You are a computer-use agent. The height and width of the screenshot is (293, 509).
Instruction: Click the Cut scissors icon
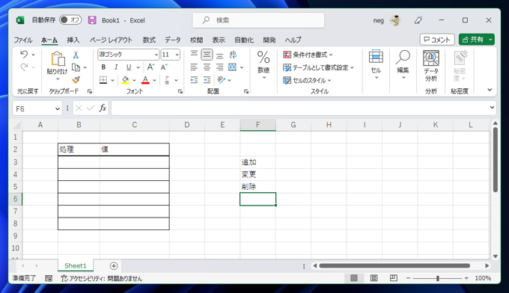click(76, 55)
